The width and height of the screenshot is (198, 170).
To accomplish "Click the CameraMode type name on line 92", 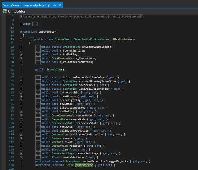I will (x=60, y=119).
